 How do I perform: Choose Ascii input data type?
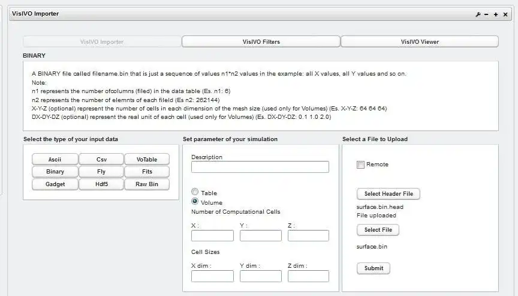(55, 160)
